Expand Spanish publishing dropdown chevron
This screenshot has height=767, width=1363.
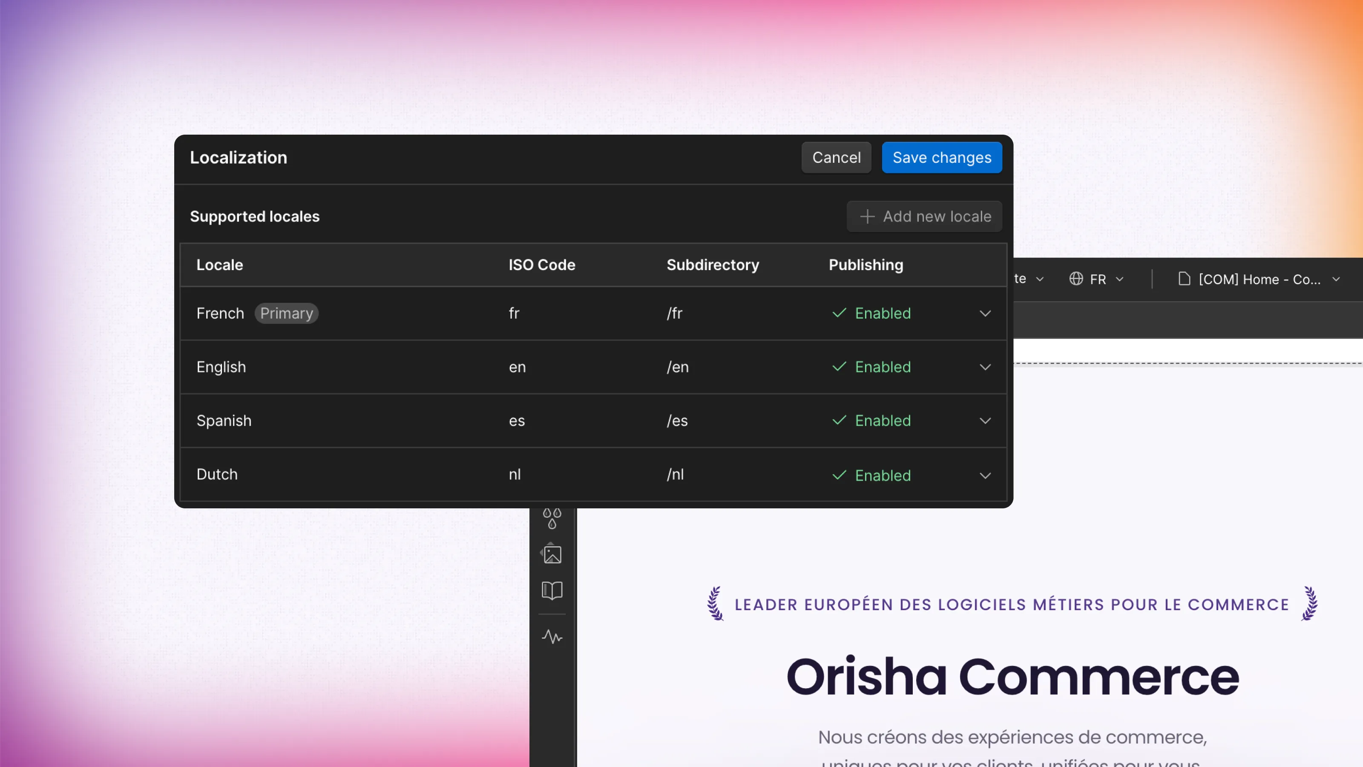coord(985,421)
